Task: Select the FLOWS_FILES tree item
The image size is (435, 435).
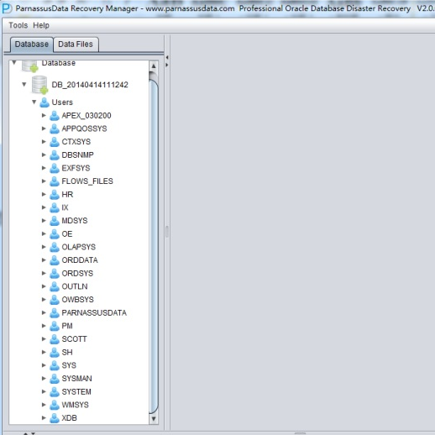Action: pos(87,181)
